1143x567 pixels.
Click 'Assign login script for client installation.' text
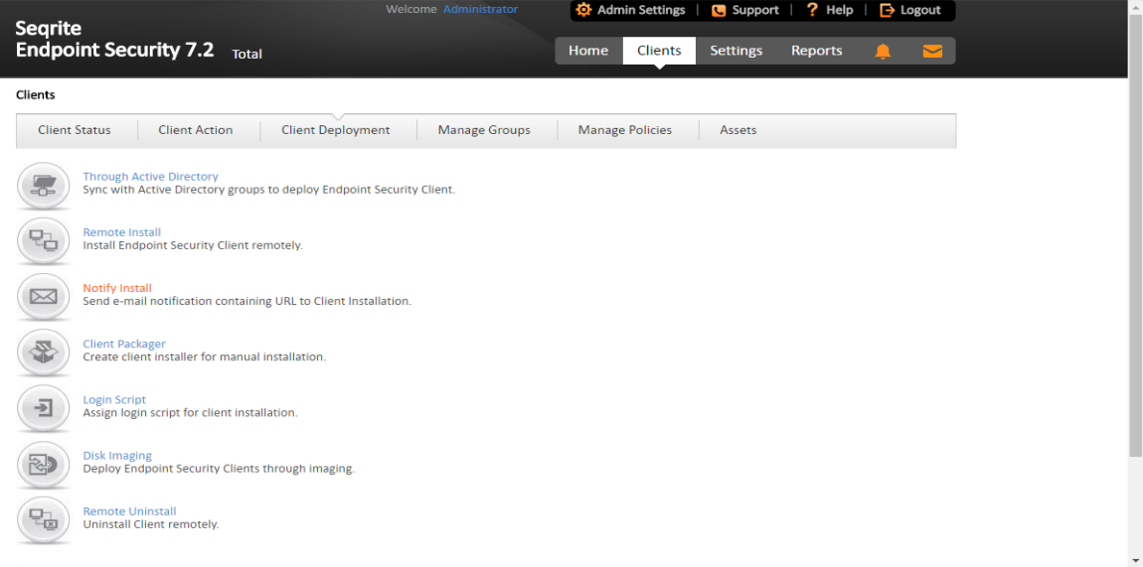click(x=190, y=413)
